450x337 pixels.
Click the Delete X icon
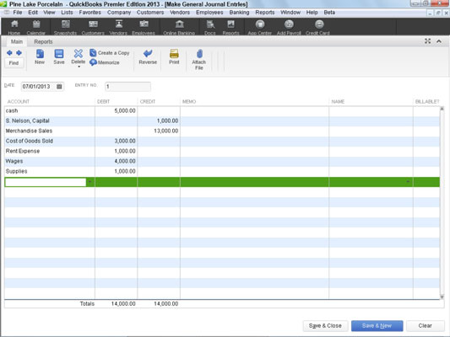tap(78, 54)
